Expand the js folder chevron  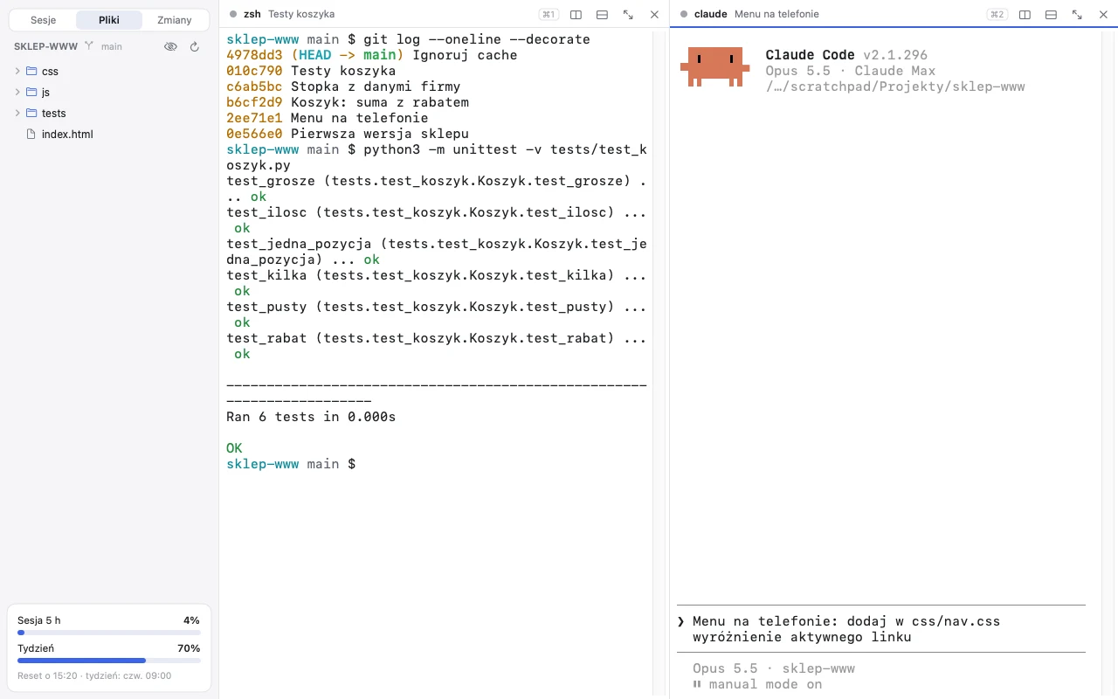pos(17,92)
